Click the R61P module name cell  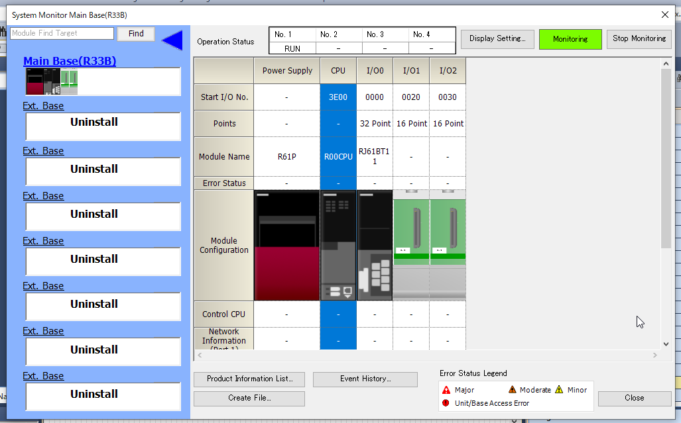coord(286,156)
